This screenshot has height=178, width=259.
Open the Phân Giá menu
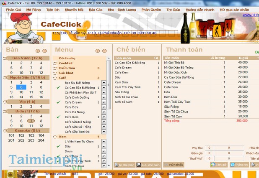click(x=13, y=10)
